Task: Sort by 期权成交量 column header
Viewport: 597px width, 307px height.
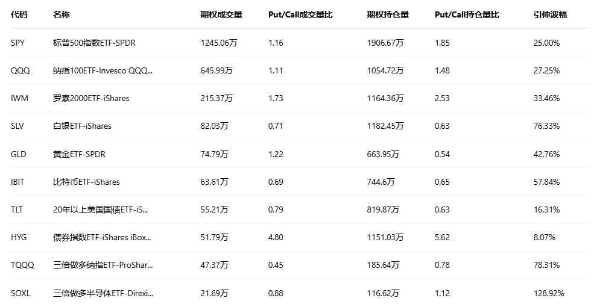Action: 221,14
